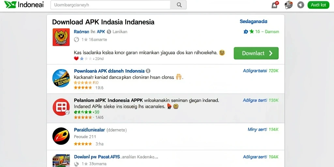
Task: Click the gray round arrow icon in header
Action: click(300, 5)
